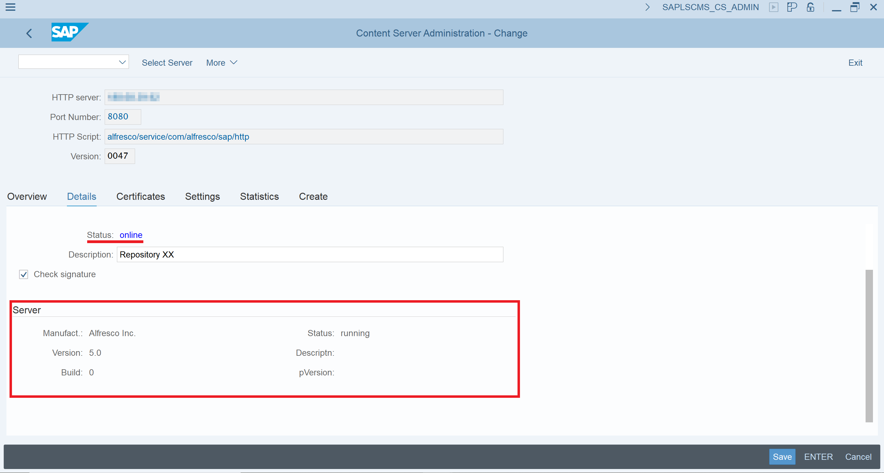Switch to the Overview tab
Image resolution: width=884 pixels, height=473 pixels.
[x=26, y=196]
